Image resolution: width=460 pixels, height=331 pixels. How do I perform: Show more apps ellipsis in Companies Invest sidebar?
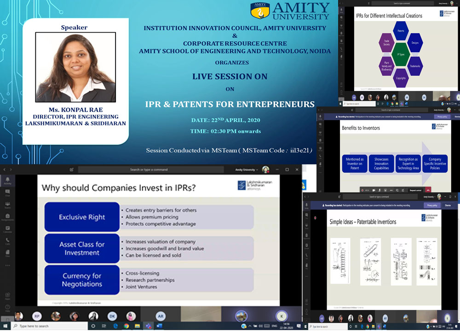[7, 265]
